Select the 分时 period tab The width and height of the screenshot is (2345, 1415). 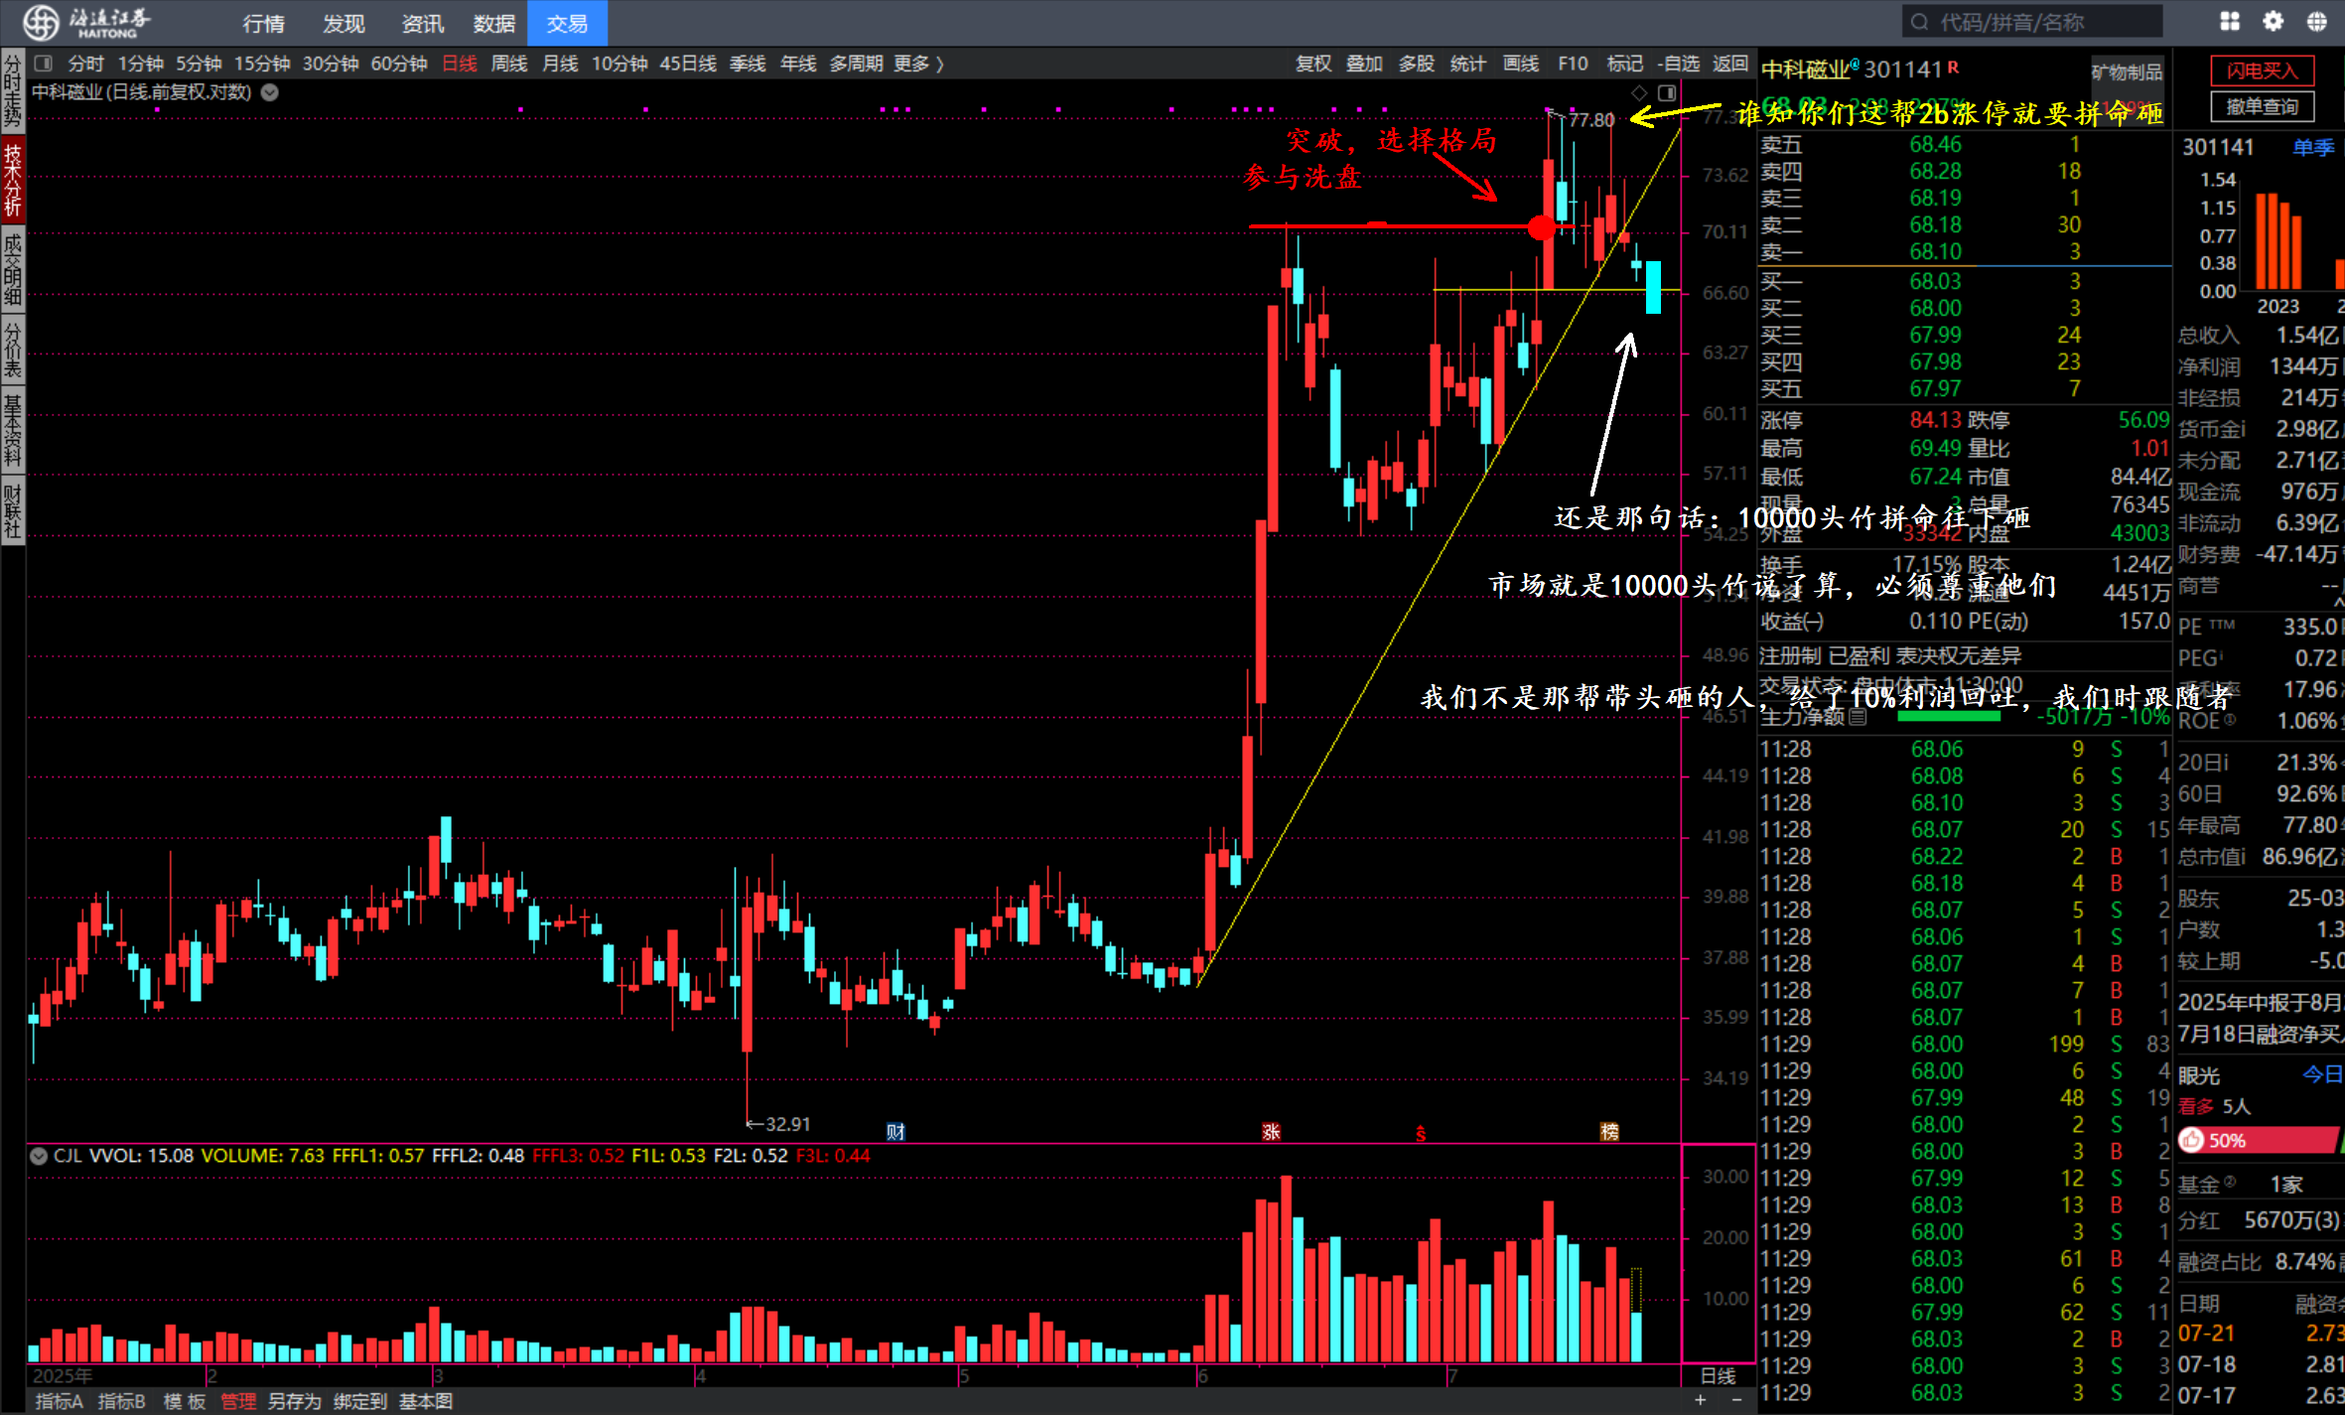(x=86, y=64)
